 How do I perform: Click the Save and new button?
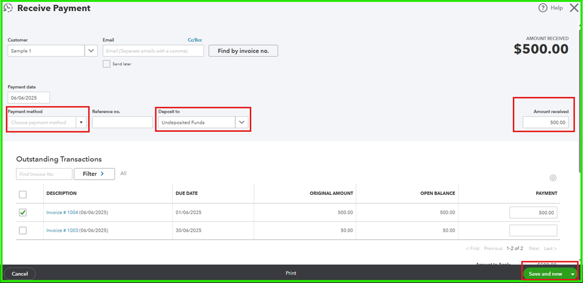[546, 274]
